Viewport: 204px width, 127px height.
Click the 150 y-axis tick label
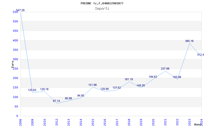click(x=15, y=88)
